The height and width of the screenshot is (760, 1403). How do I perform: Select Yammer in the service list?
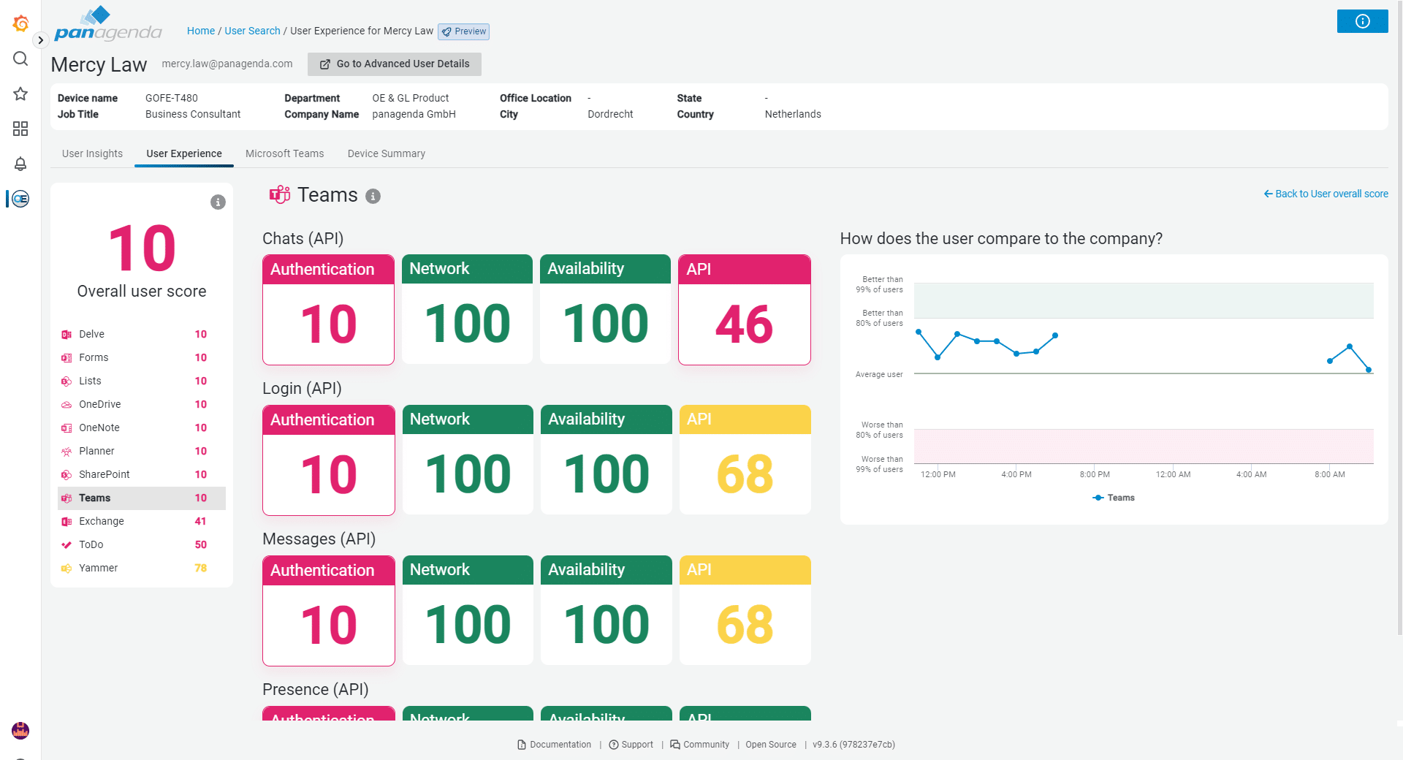point(98,568)
